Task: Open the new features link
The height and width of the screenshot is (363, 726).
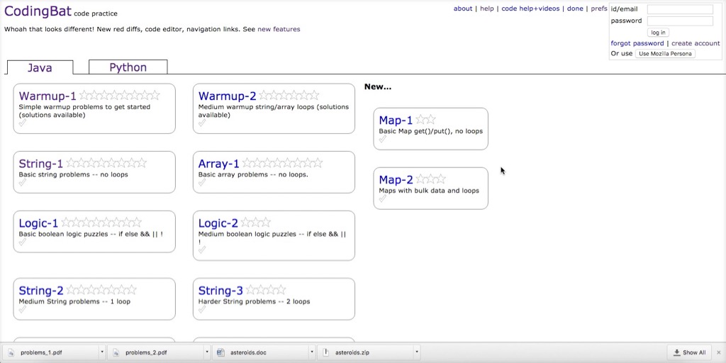Action: pyautogui.click(x=279, y=29)
